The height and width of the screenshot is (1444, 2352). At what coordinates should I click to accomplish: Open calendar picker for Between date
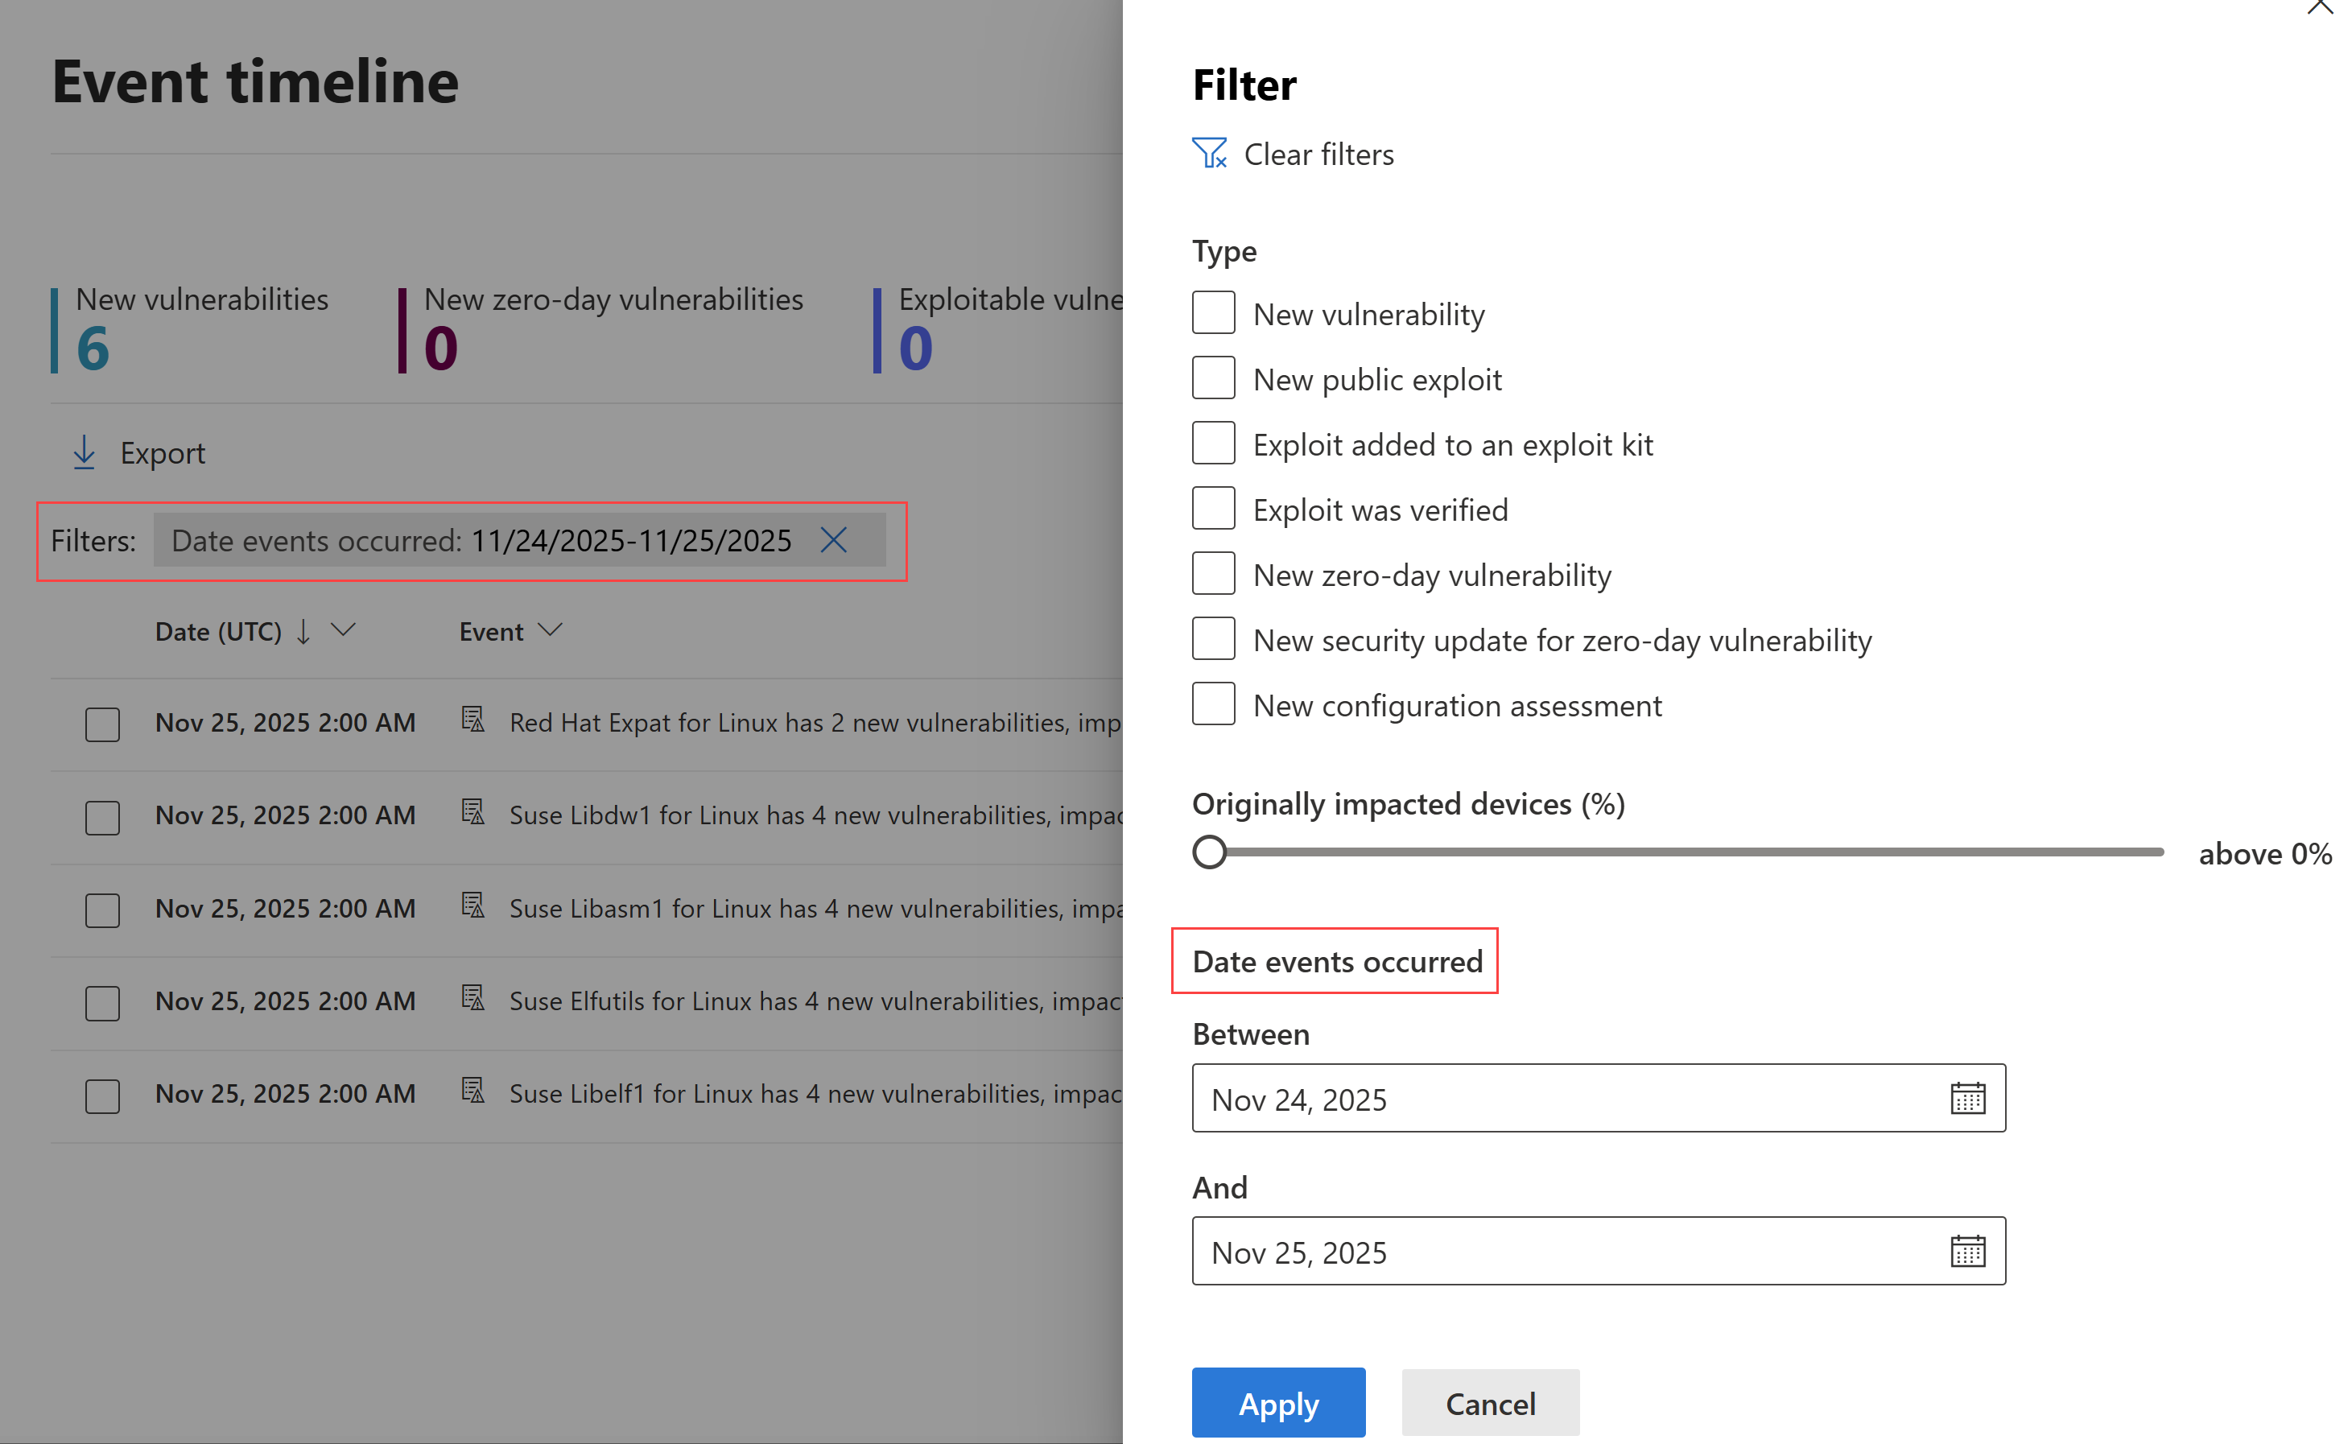(1966, 1098)
